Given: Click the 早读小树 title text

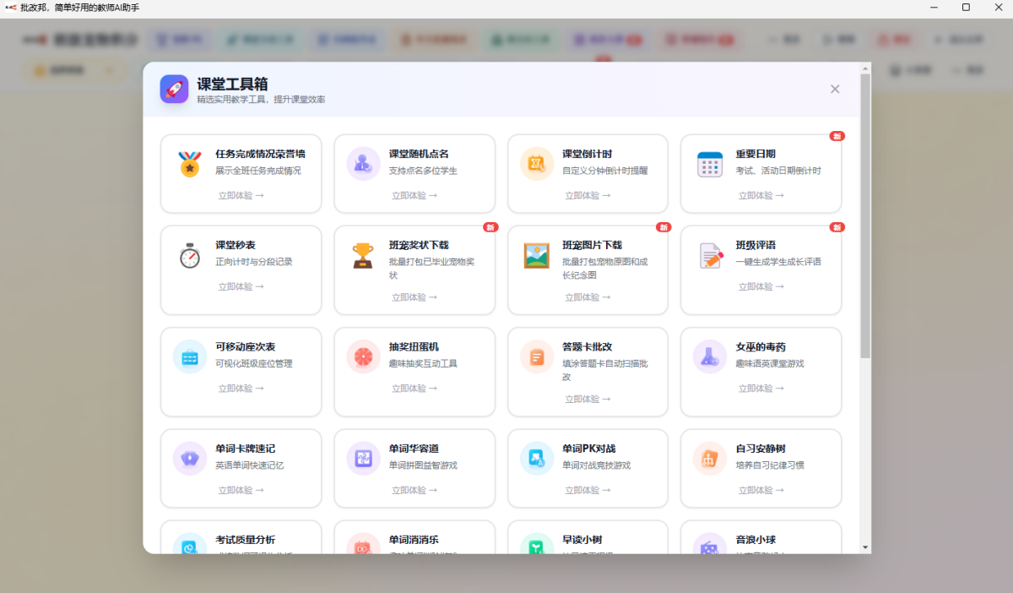Looking at the screenshot, I should [x=582, y=540].
